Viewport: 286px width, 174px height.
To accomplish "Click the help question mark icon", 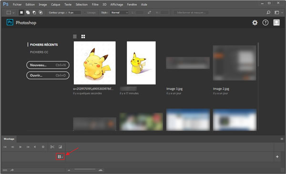I will pos(266,22).
